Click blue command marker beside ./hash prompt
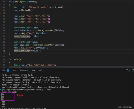This screenshot has height=109, width=134. click(1, 89)
